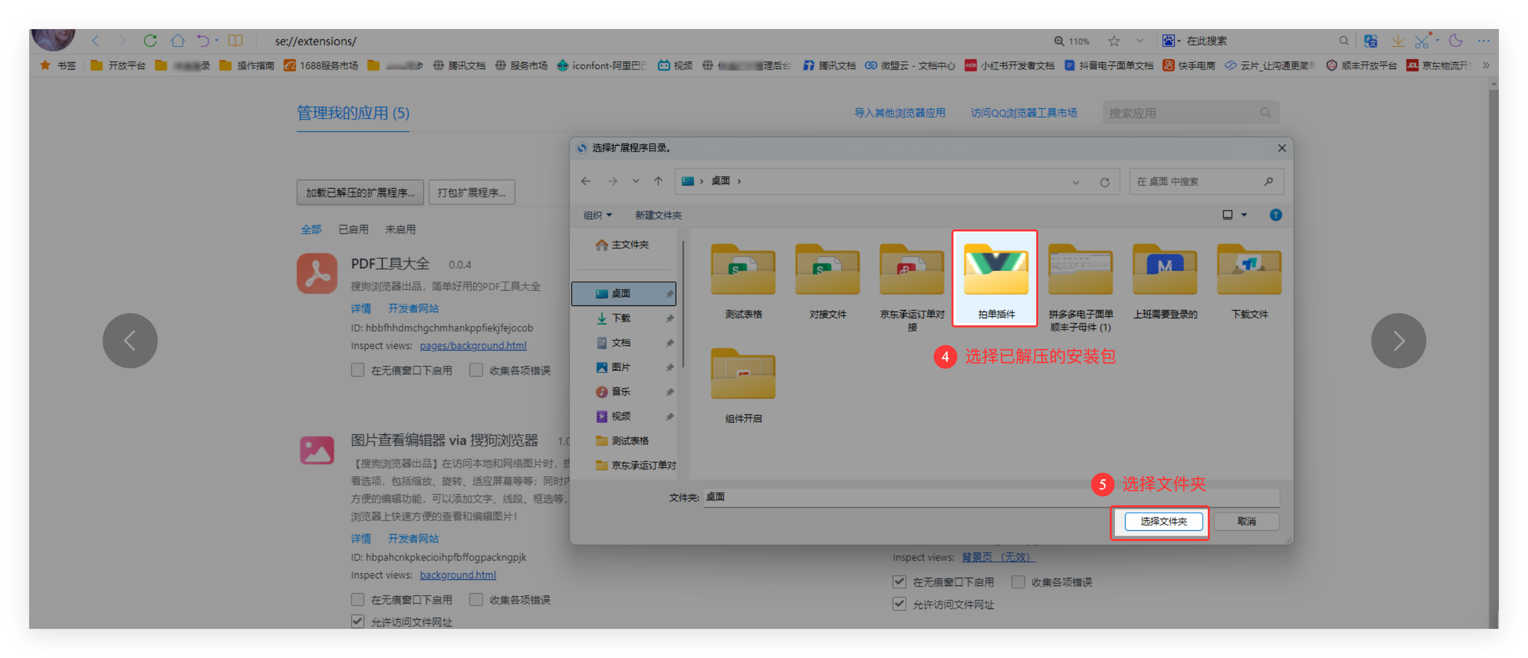Viewport: 1528px width, 658px height.
Task: Click the browser refresh icon
Action: pos(150,41)
